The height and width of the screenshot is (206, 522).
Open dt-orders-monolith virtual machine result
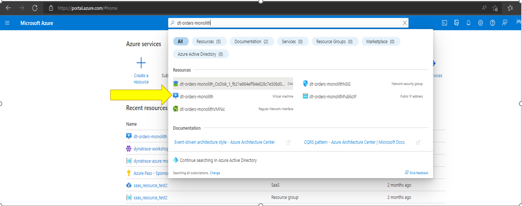pyautogui.click(x=196, y=96)
